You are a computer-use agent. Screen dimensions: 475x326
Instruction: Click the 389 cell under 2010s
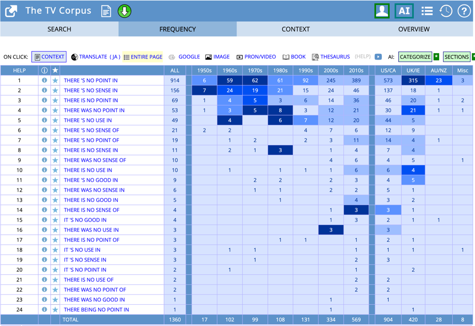[x=356, y=80]
